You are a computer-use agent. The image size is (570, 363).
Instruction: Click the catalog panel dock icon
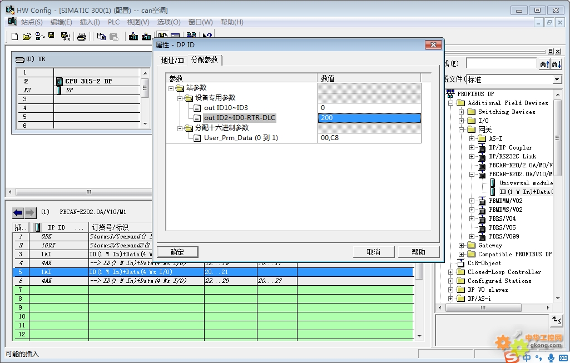[x=552, y=51]
